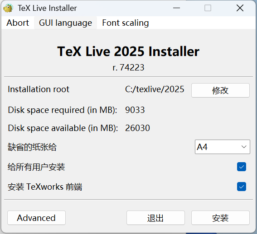Click the 安装 button
257x234 pixels.
tap(220, 218)
